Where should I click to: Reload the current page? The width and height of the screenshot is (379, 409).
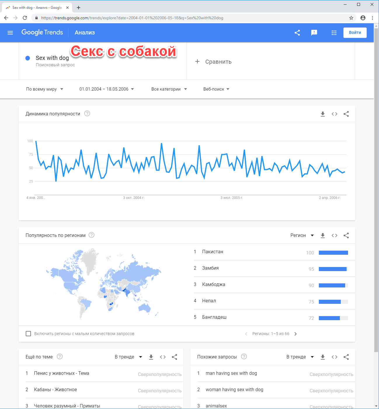[x=25, y=18]
